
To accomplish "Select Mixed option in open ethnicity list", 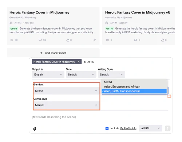I will (134, 82).
